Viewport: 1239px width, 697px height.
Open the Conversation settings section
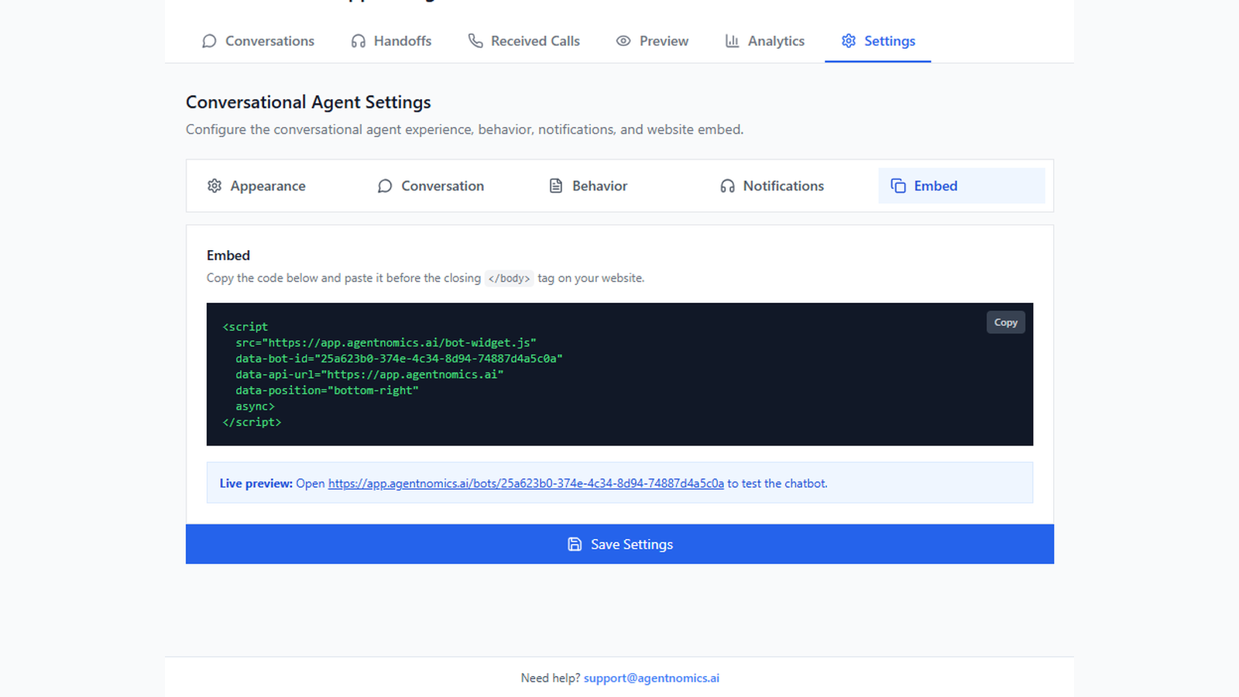448,186
